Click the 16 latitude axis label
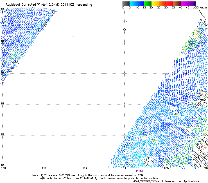This screenshot has width=208, height=183. coord(2,72)
